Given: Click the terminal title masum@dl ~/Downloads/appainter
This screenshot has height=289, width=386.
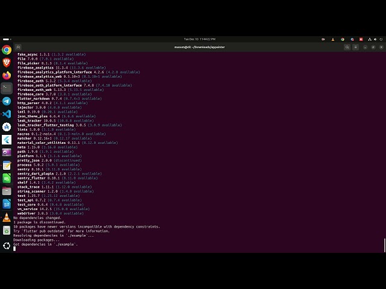Looking at the screenshot, I should pos(200,47).
